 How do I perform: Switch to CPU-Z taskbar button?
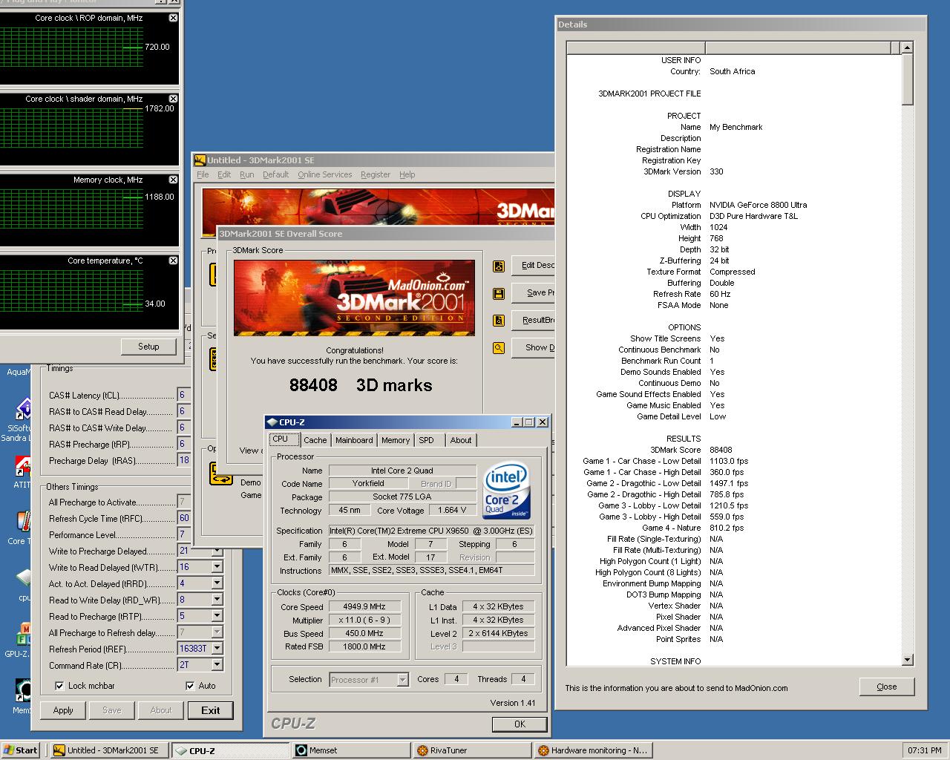[230, 750]
